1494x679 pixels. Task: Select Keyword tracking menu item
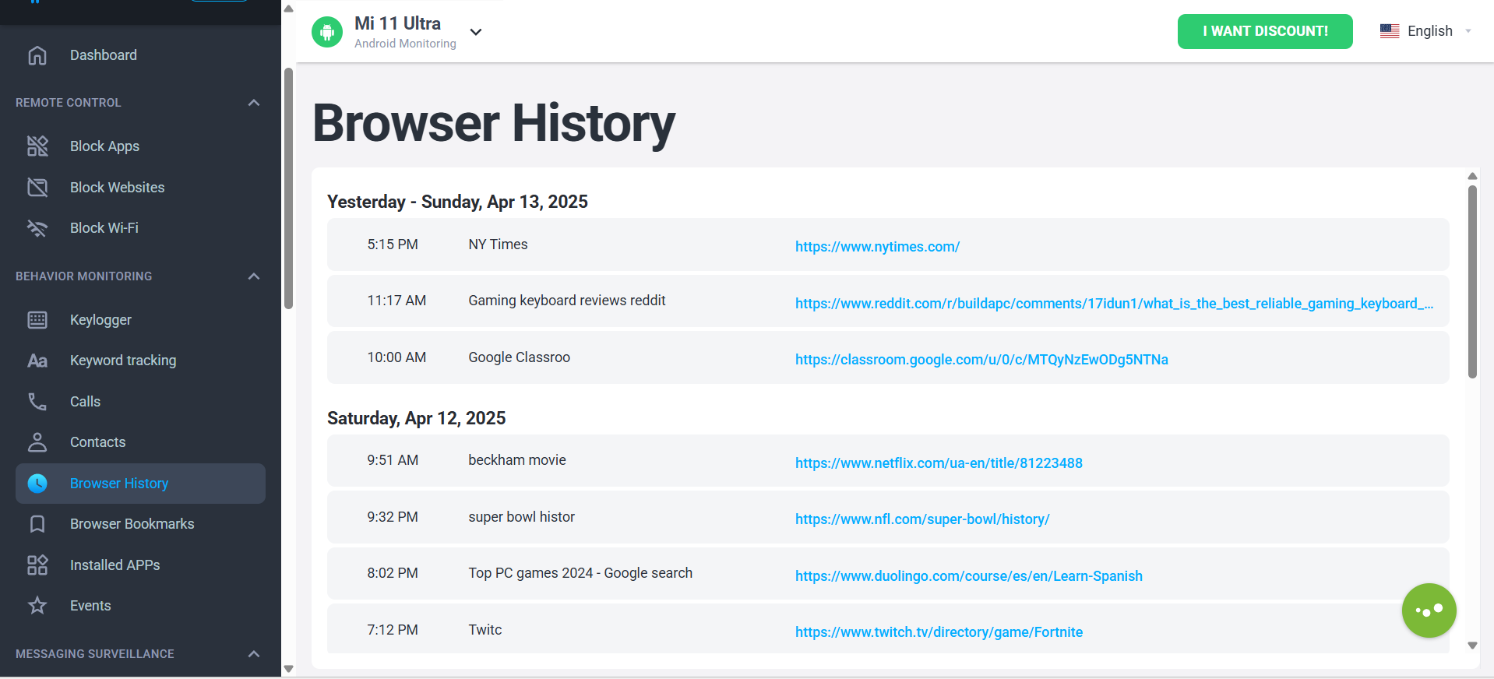(123, 361)
